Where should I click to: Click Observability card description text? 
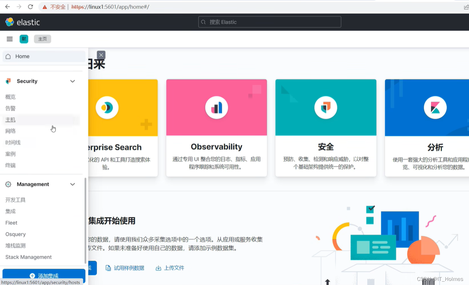point(216,163)
